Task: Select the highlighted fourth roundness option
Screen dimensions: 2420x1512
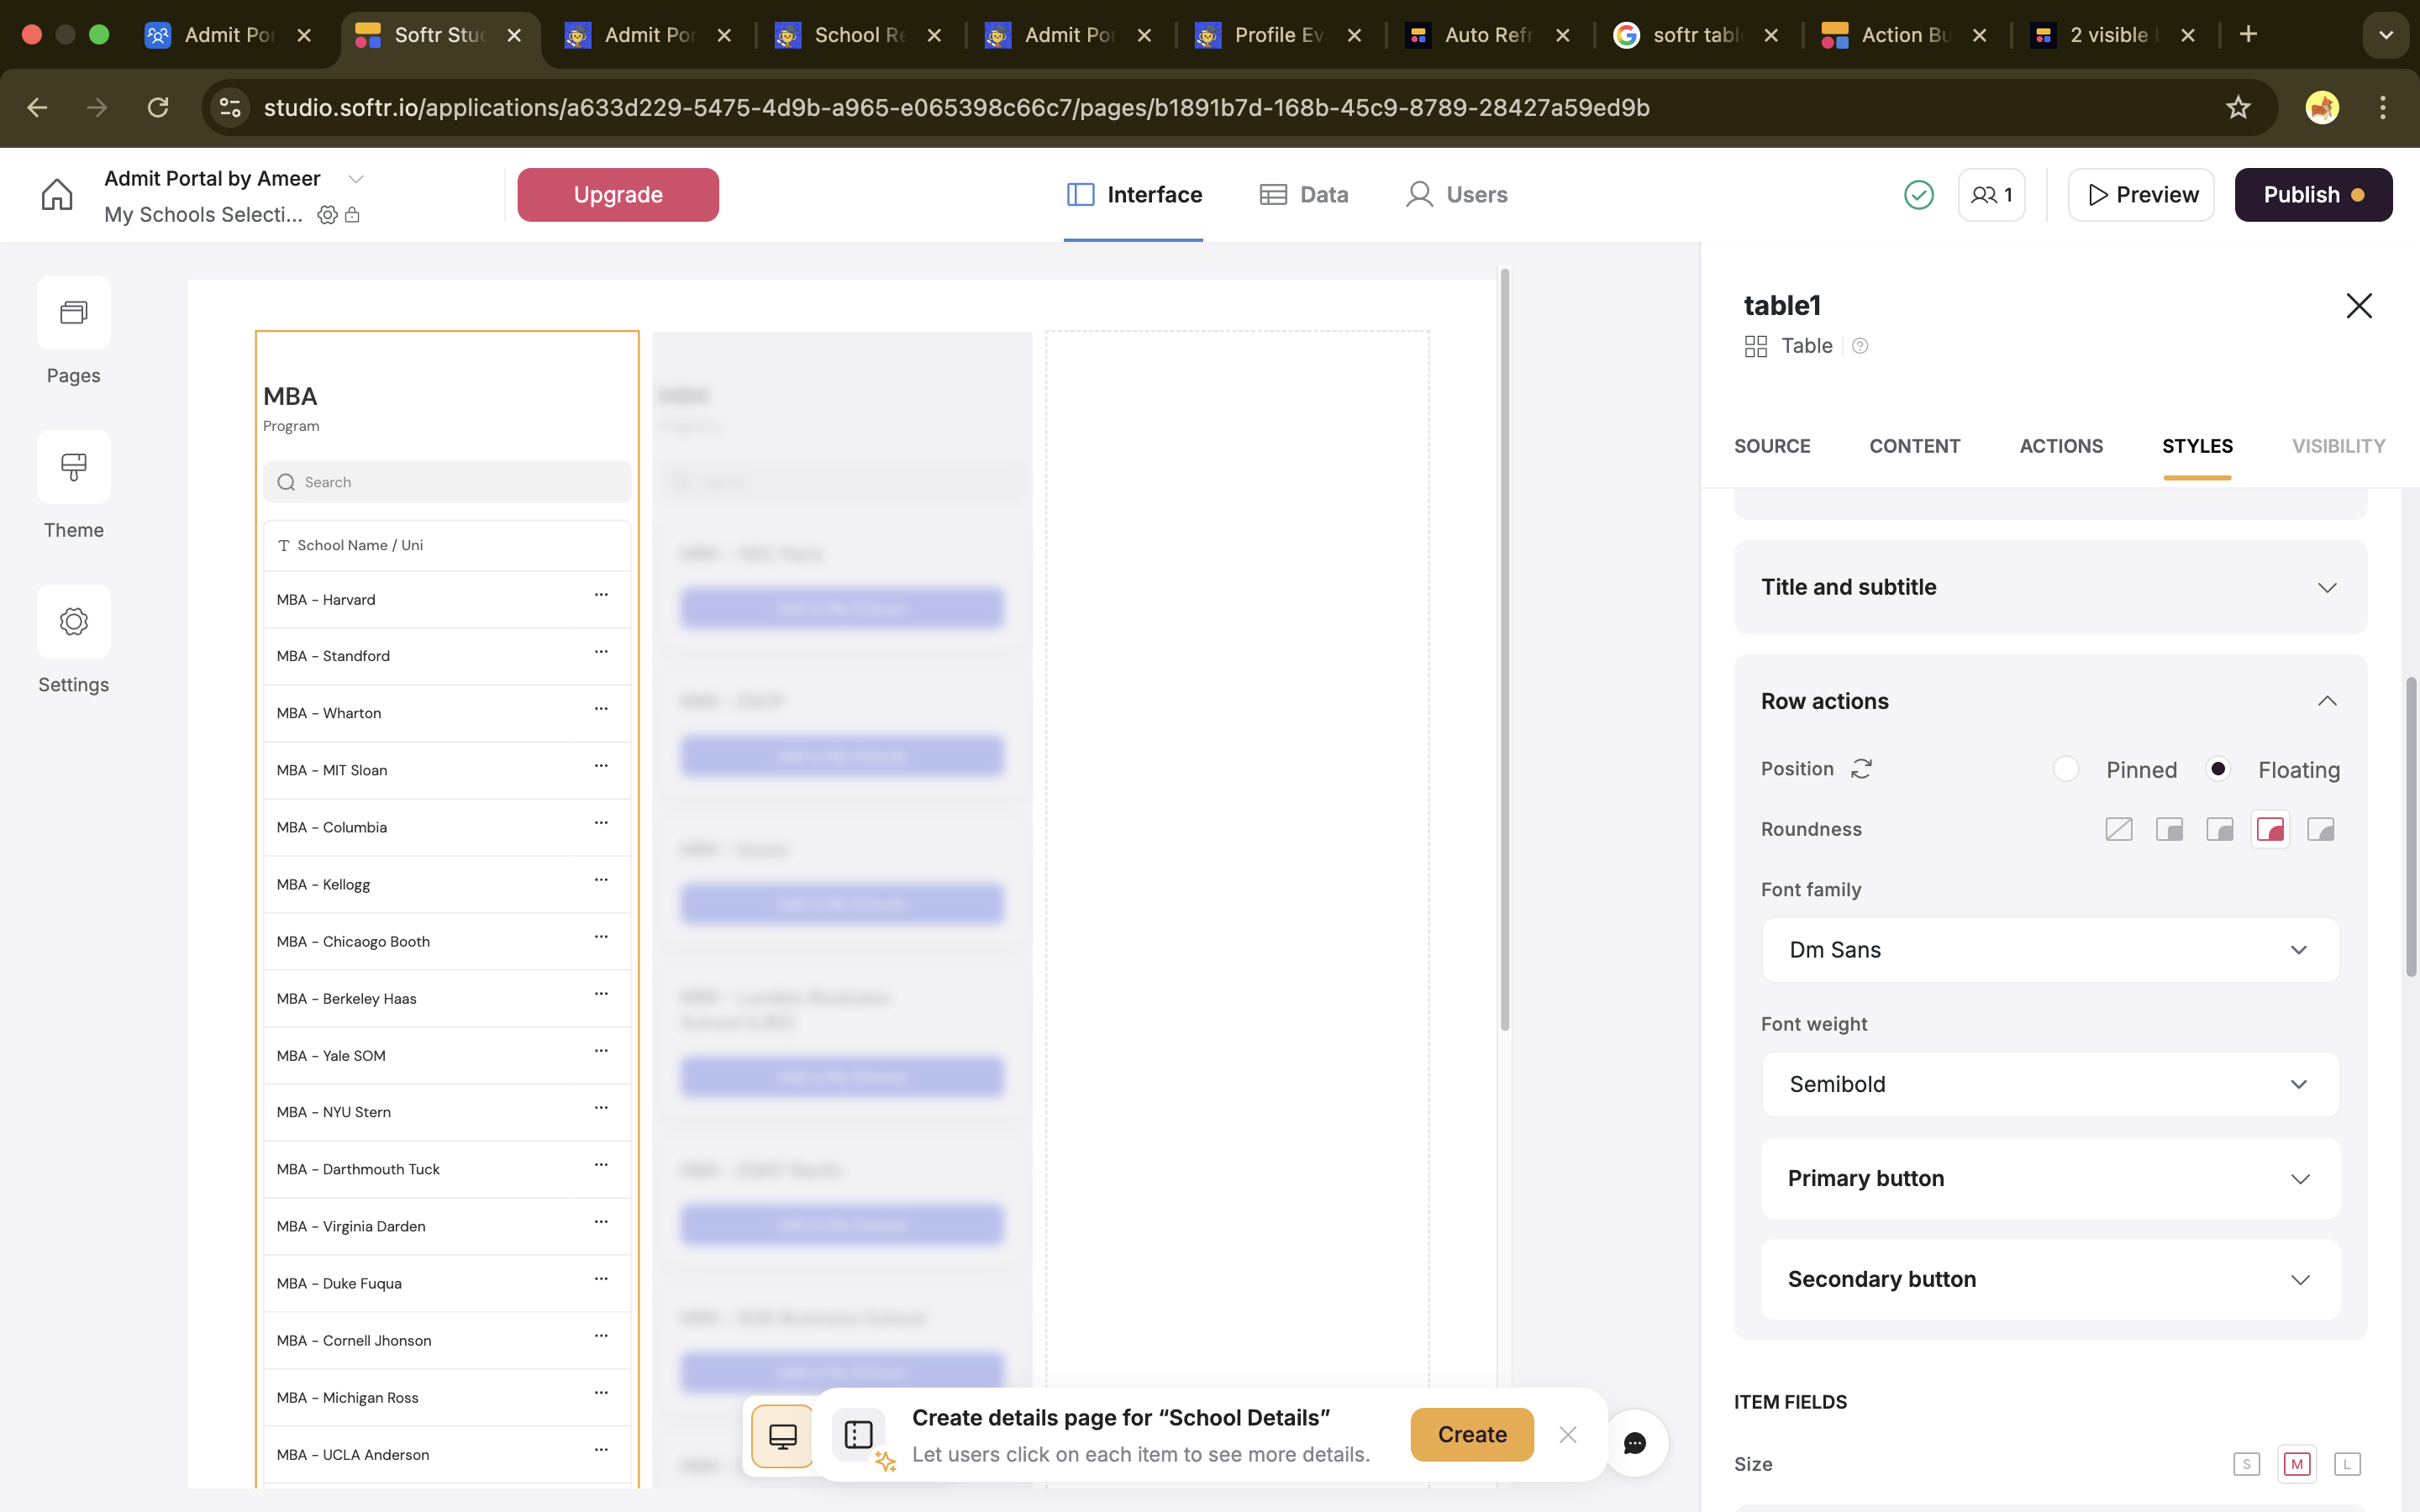Action: tap(2270, 830)
